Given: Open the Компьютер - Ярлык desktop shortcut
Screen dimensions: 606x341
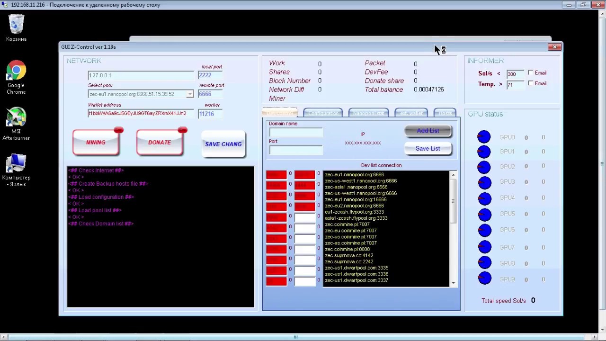Looking at the screenshot, I should pos(16,170).
